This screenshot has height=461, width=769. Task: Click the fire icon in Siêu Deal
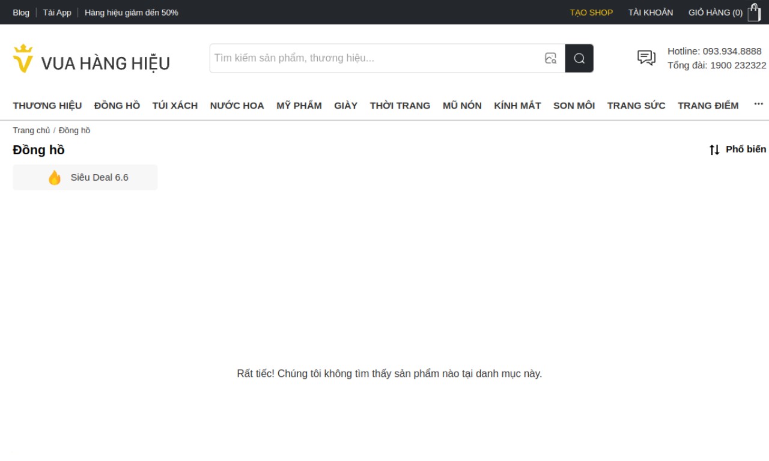pos(55,178)
